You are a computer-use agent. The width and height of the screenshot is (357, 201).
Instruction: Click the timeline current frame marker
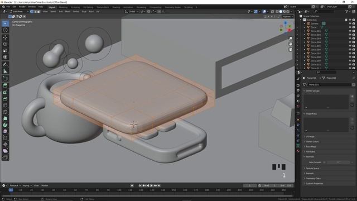[x=11, y=190]
